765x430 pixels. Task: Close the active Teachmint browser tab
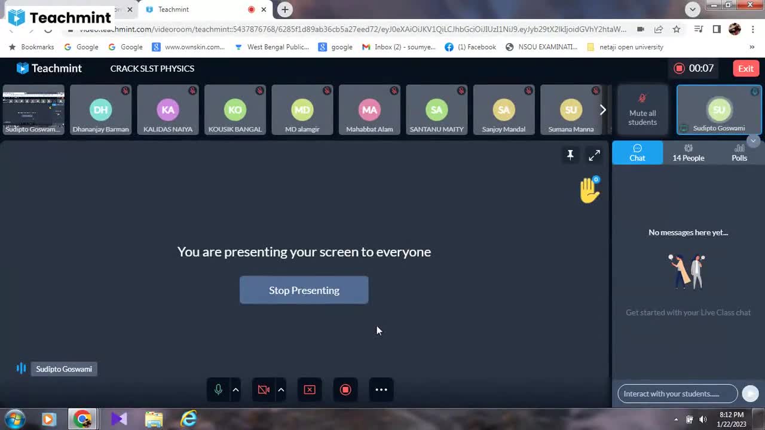pyautogui.click(x=264, y=10)
